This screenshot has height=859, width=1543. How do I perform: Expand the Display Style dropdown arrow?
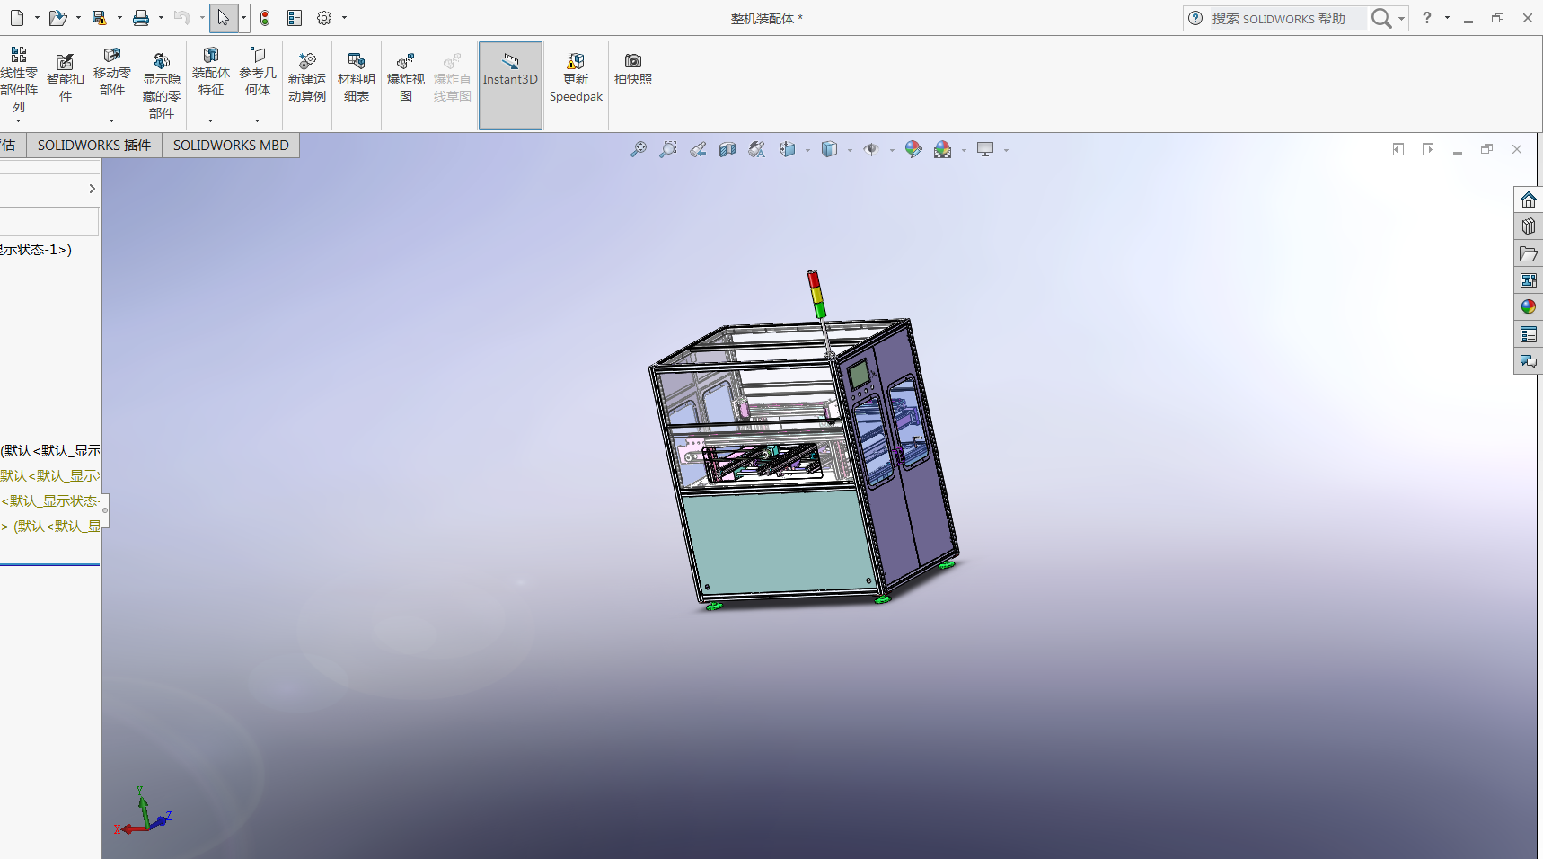pyautogui.click(x=850, y=151)
